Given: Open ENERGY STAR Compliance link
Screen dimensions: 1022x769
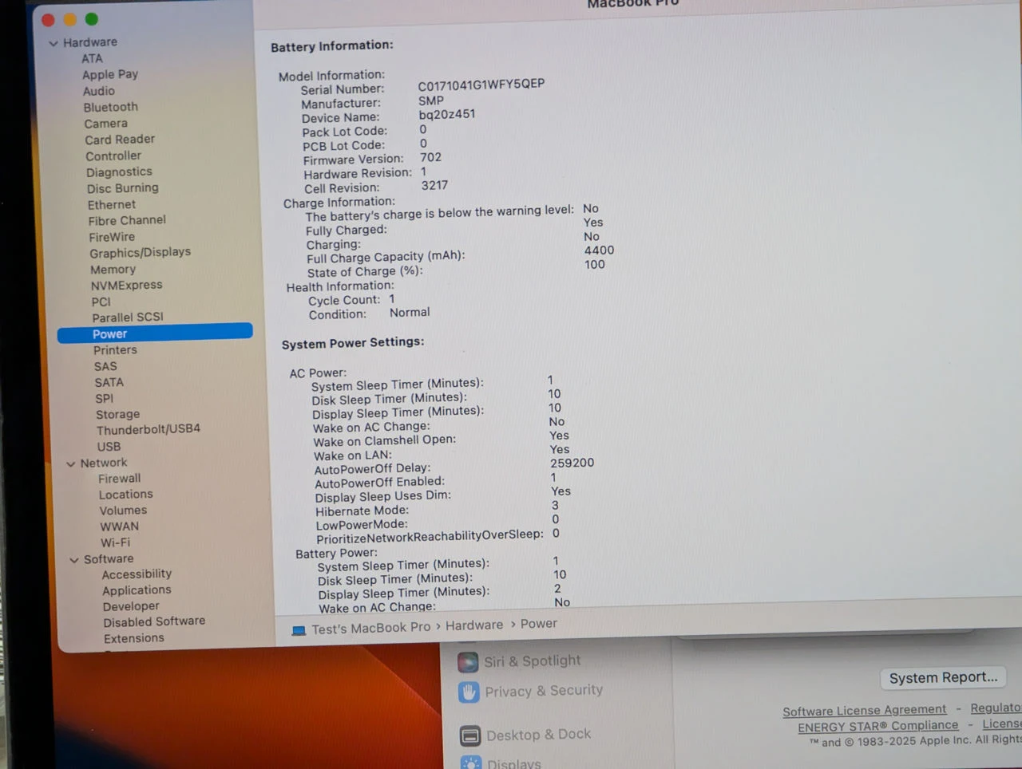Looking at the screenshot, I should 877,726.
